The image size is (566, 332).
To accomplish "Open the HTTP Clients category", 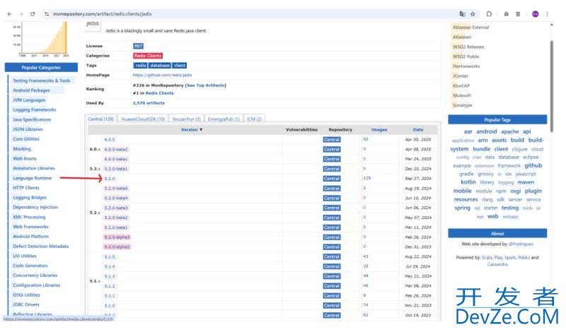I will [x=26, y=188].
